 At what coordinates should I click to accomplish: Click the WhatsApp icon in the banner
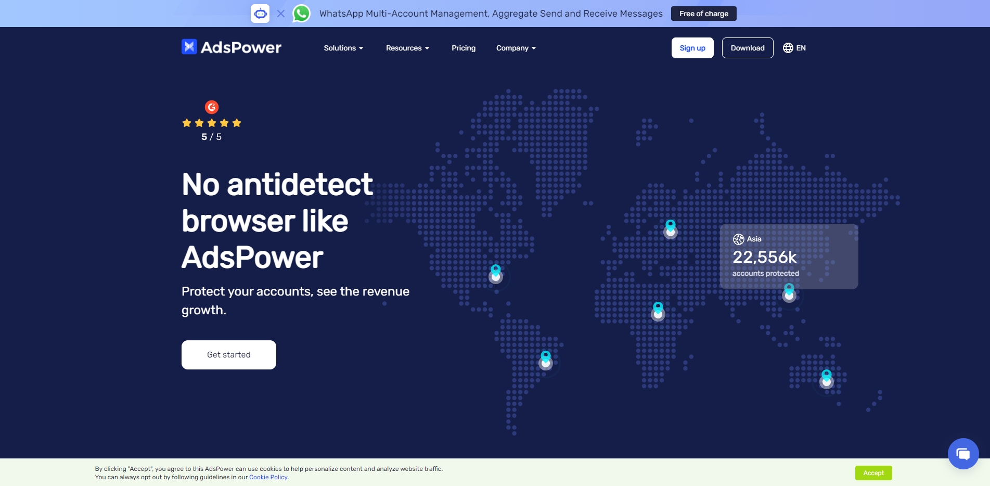click(x=301, y=14)
